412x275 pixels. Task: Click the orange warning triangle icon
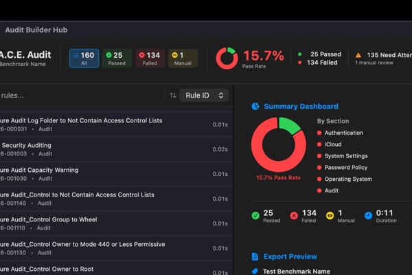click(358, 55)
